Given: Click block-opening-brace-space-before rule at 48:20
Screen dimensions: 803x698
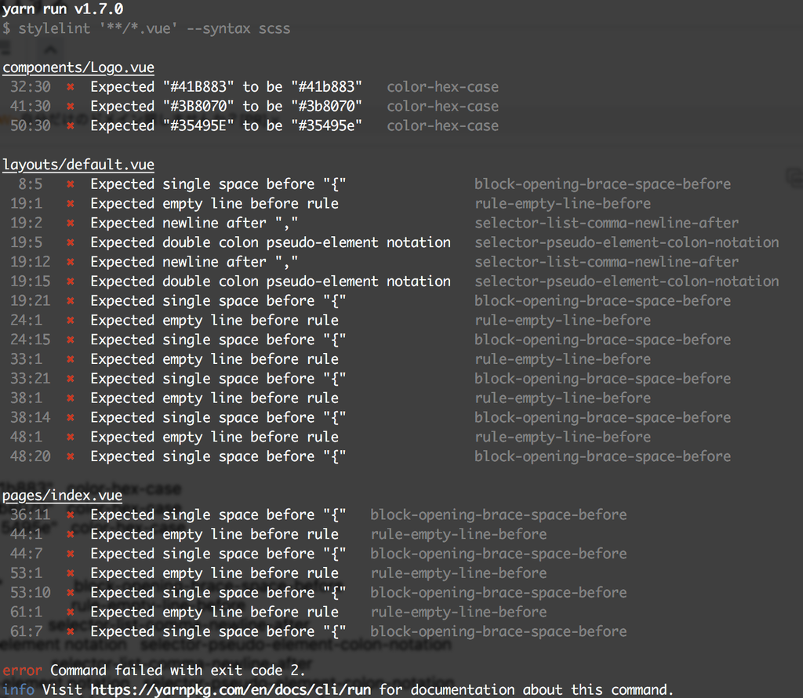Looking at the screenshot, I should pyautogui.click(x=603, y=456).
